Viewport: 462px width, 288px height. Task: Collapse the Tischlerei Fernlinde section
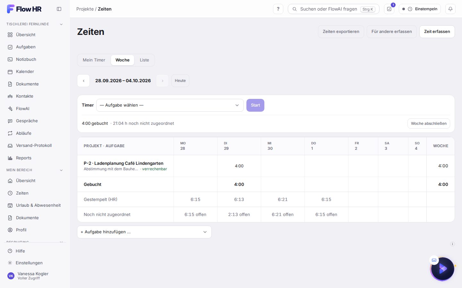[35, 24]
